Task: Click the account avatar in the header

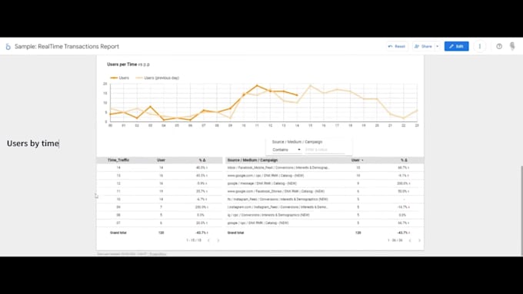Action: click(x=512, y=46)
